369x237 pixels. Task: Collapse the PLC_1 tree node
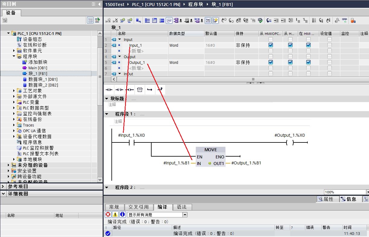tap(8, 33)
